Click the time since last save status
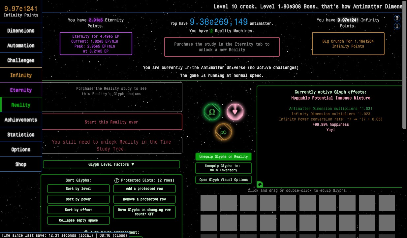Viewport: 407px width, 238px height. pos(65,235)
